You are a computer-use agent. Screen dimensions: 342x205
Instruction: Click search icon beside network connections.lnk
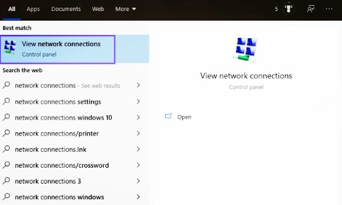pos(6,149)
